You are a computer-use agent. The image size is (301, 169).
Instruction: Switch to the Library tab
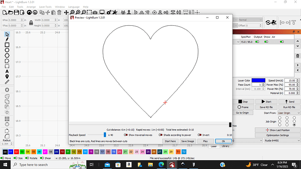click(x=226, y=146)
